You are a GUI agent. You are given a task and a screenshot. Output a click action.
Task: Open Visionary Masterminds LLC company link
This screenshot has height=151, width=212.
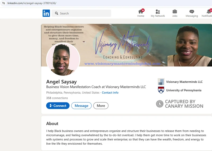click(x=184, y=82)
